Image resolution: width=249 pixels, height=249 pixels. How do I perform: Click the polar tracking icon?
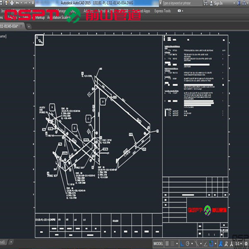(188, 244)
